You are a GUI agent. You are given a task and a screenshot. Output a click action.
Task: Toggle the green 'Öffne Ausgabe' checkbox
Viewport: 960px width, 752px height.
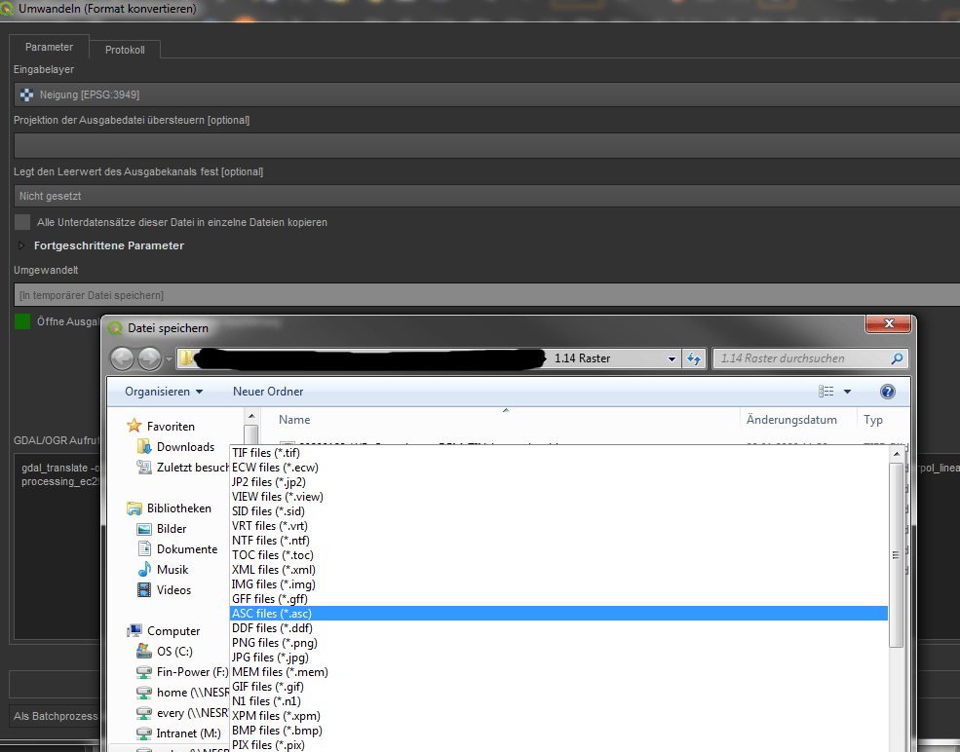point(22,321)
